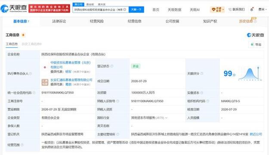Switch to 知识产权 tab
This screenshot has width=269, height=155.
coord(210,21)
